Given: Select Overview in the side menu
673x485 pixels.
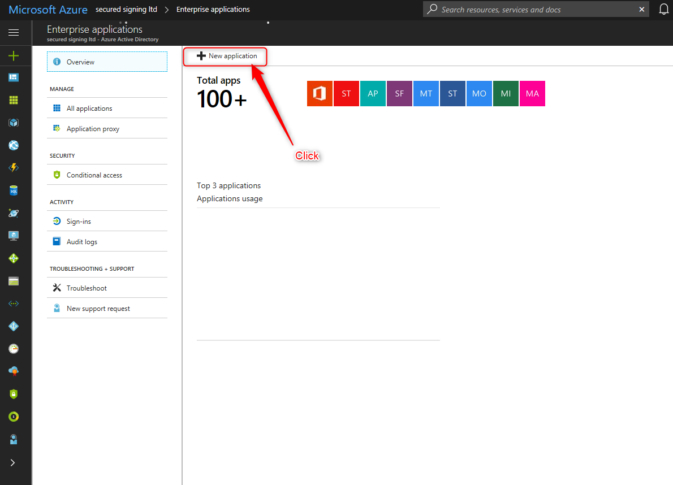Looking at the screenshot, I should pyautogui.click(x=107, y=62).
